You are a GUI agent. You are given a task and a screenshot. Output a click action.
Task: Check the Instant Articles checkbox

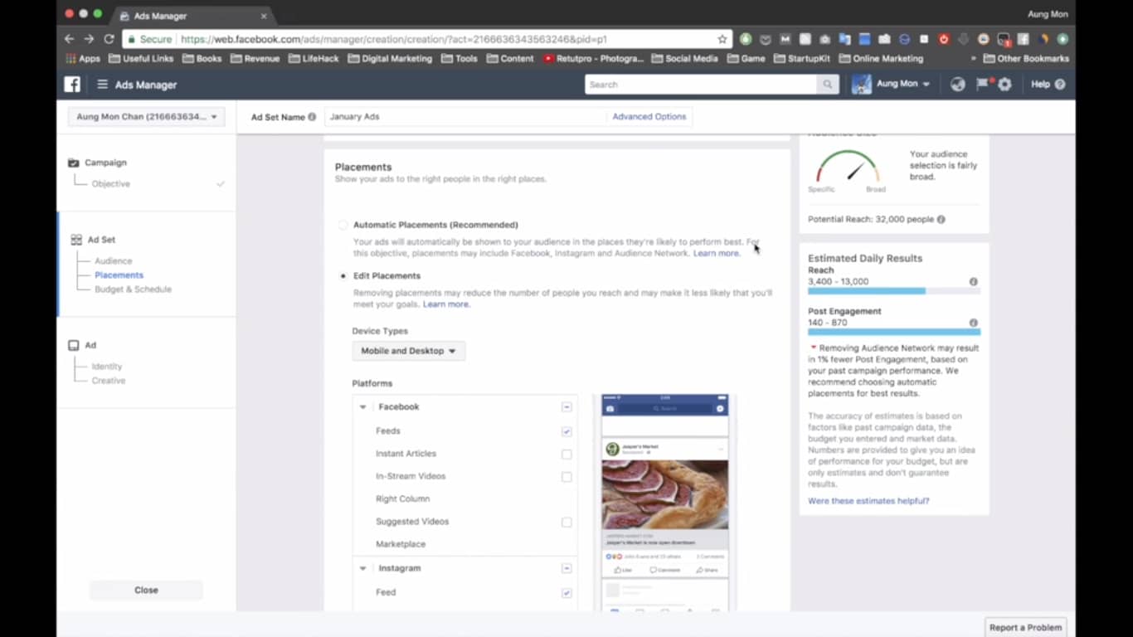(x=566, y=455)
